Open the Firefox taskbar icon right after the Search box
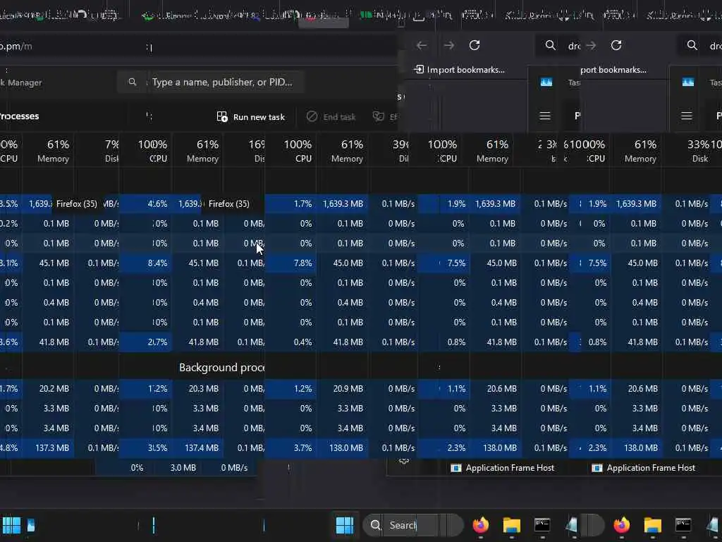Screen dimensions: 722x542 click(480, 525)
